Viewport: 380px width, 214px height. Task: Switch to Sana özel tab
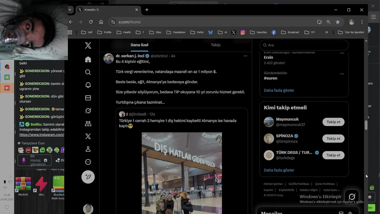click(x=140, y=45)
